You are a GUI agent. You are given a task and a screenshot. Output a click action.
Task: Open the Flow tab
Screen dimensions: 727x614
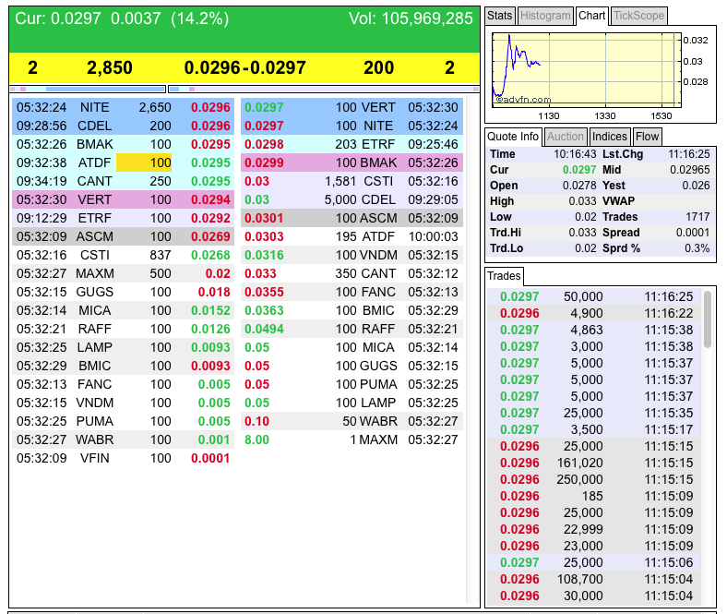pyautogui.click(x=647, y=137)
